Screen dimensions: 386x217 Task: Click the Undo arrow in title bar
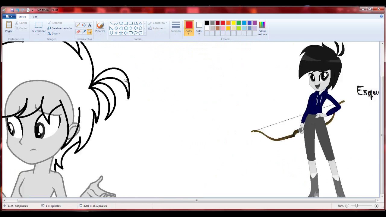17,10
